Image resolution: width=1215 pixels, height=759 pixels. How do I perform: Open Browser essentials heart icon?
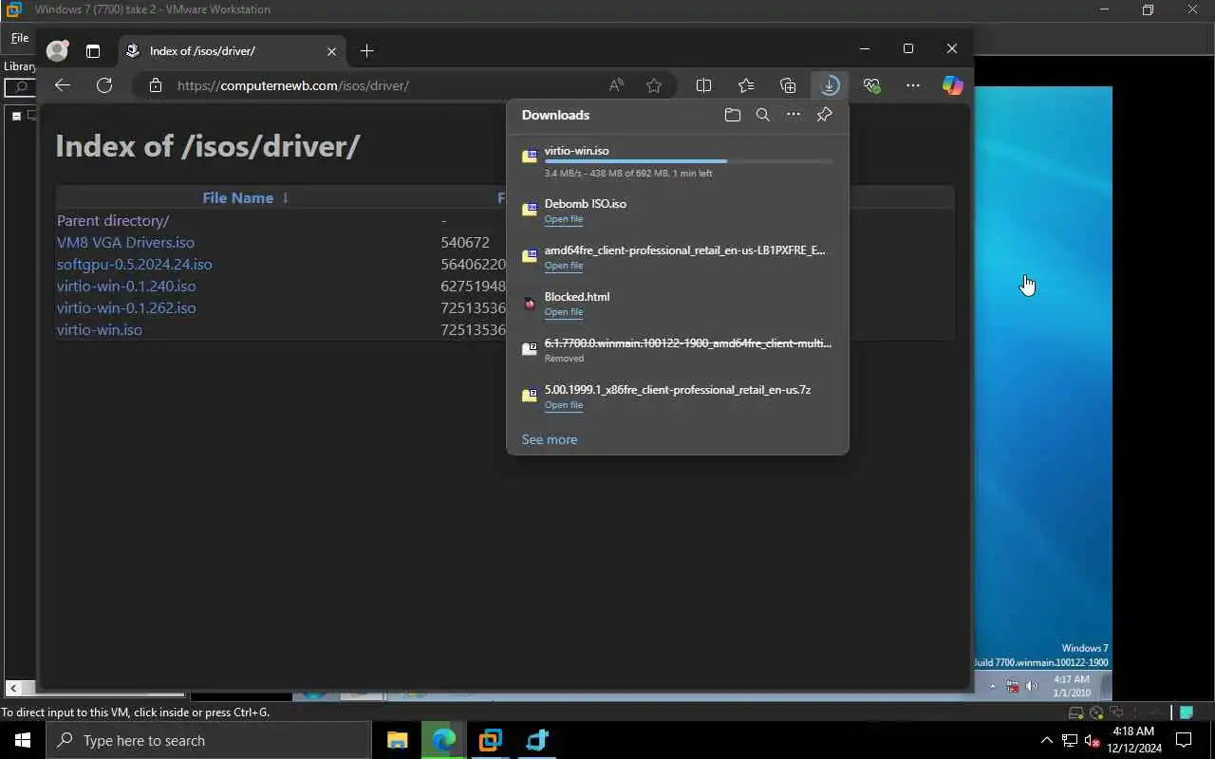coord(871,85)
